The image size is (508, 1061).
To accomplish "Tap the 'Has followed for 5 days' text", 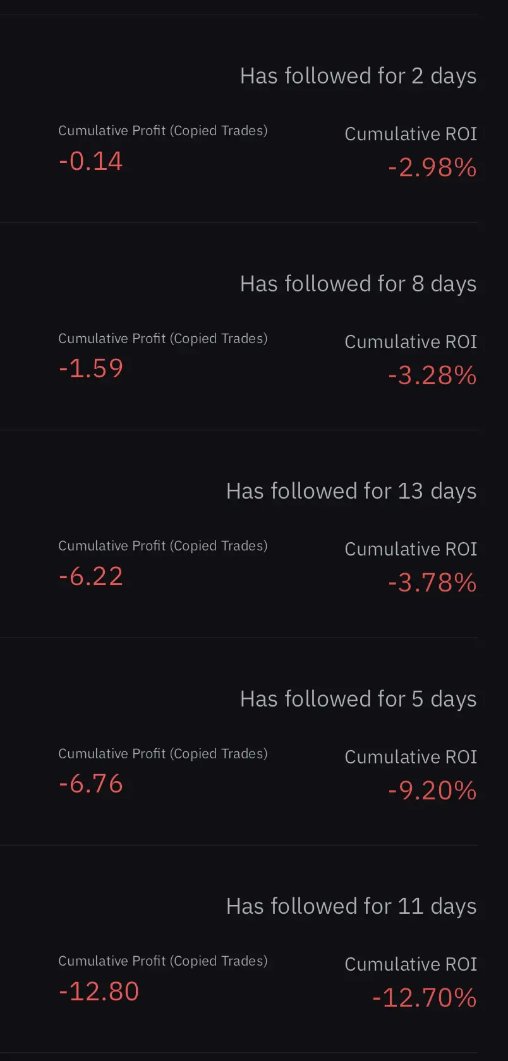I will click(358, 700).
